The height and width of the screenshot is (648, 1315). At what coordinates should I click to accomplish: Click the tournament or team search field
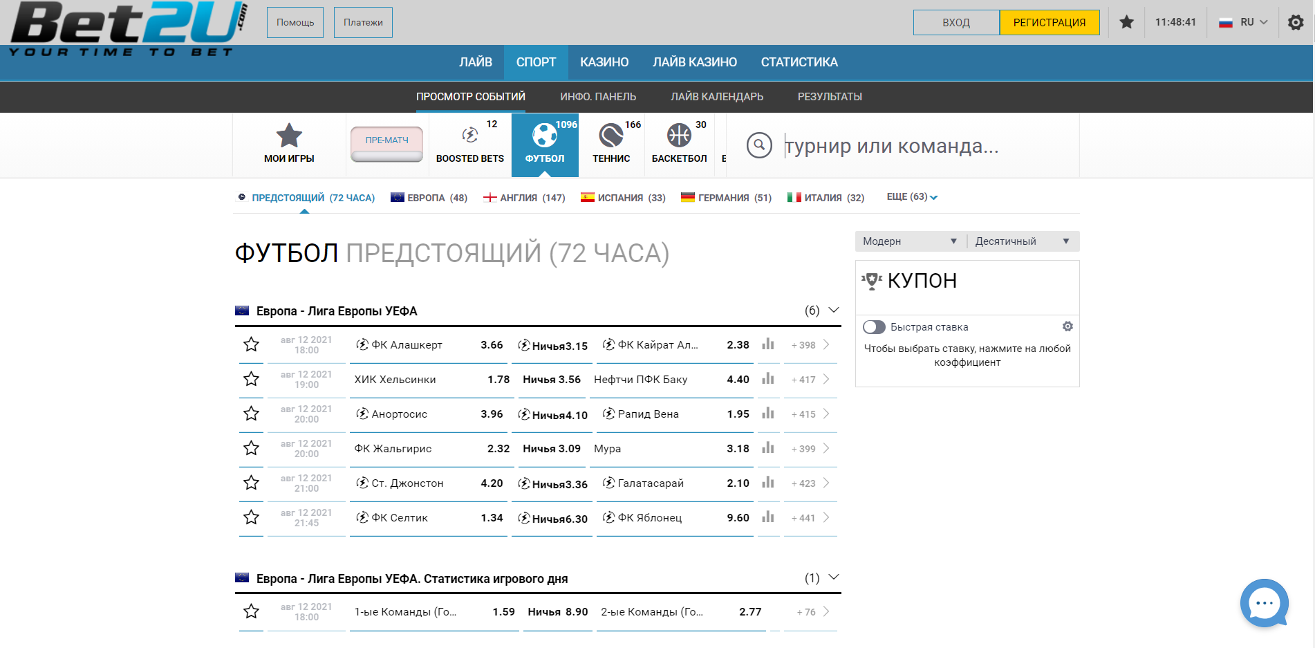[926, 146]
